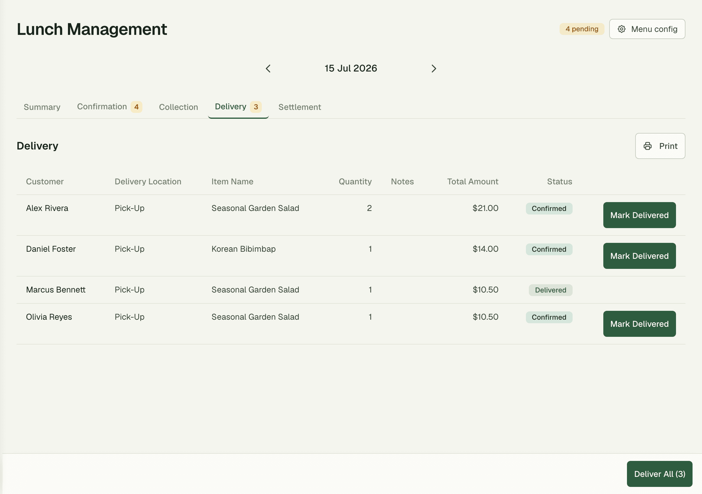This screenshot has width=702, height=494.
Task: Click Daniel Foster's Confirmed status badge
Action: [549, 249]
